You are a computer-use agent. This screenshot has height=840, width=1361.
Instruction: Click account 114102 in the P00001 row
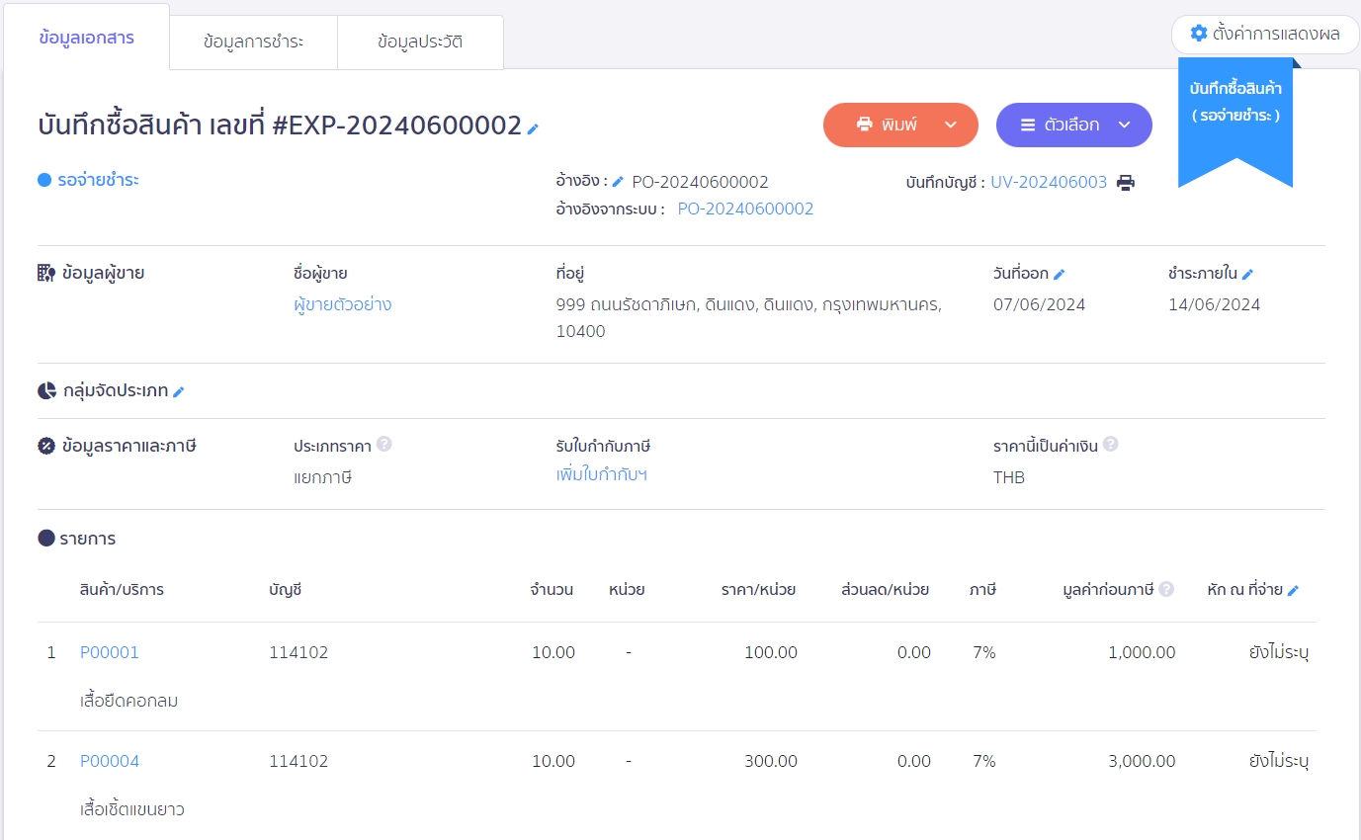coord(298,652)
